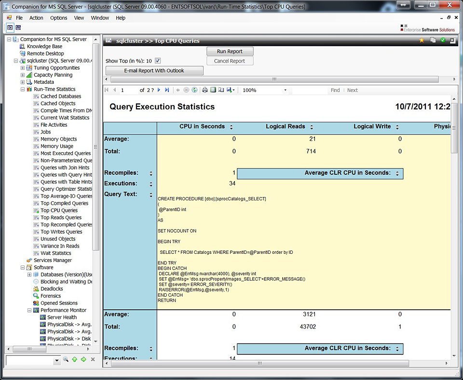This screenshot has width=463, height=380.
Task: Click the Run Report button
Action: tap(230, 52)
